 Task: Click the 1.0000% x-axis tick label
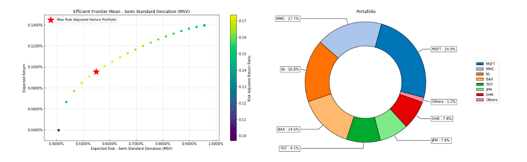point(216,144)
